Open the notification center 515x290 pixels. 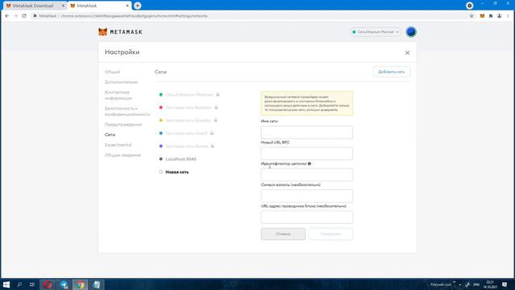[x=505, y=284]
